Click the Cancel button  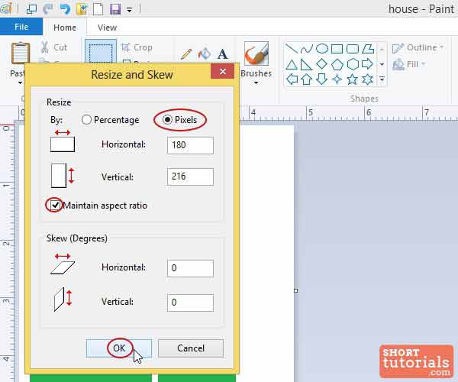tap(191, 348)
